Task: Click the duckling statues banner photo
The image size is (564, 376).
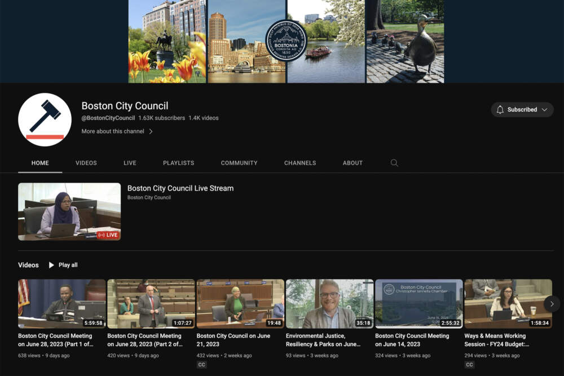Action: point(405,41)
